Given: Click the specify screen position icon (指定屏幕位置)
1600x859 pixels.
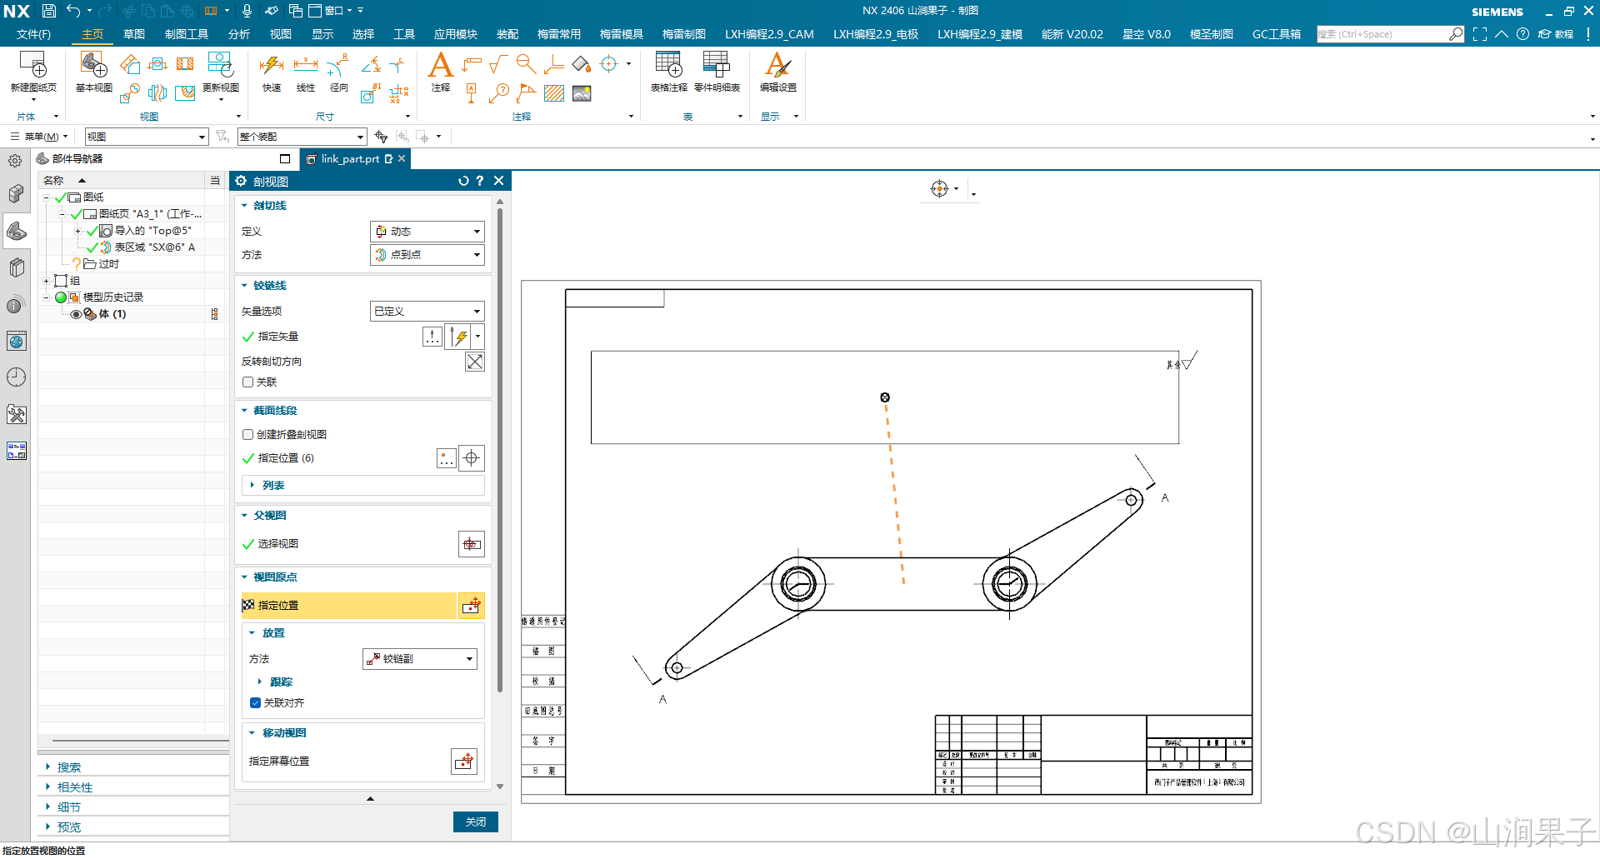Looking at the screenshot, I should [x=465, y=762].
